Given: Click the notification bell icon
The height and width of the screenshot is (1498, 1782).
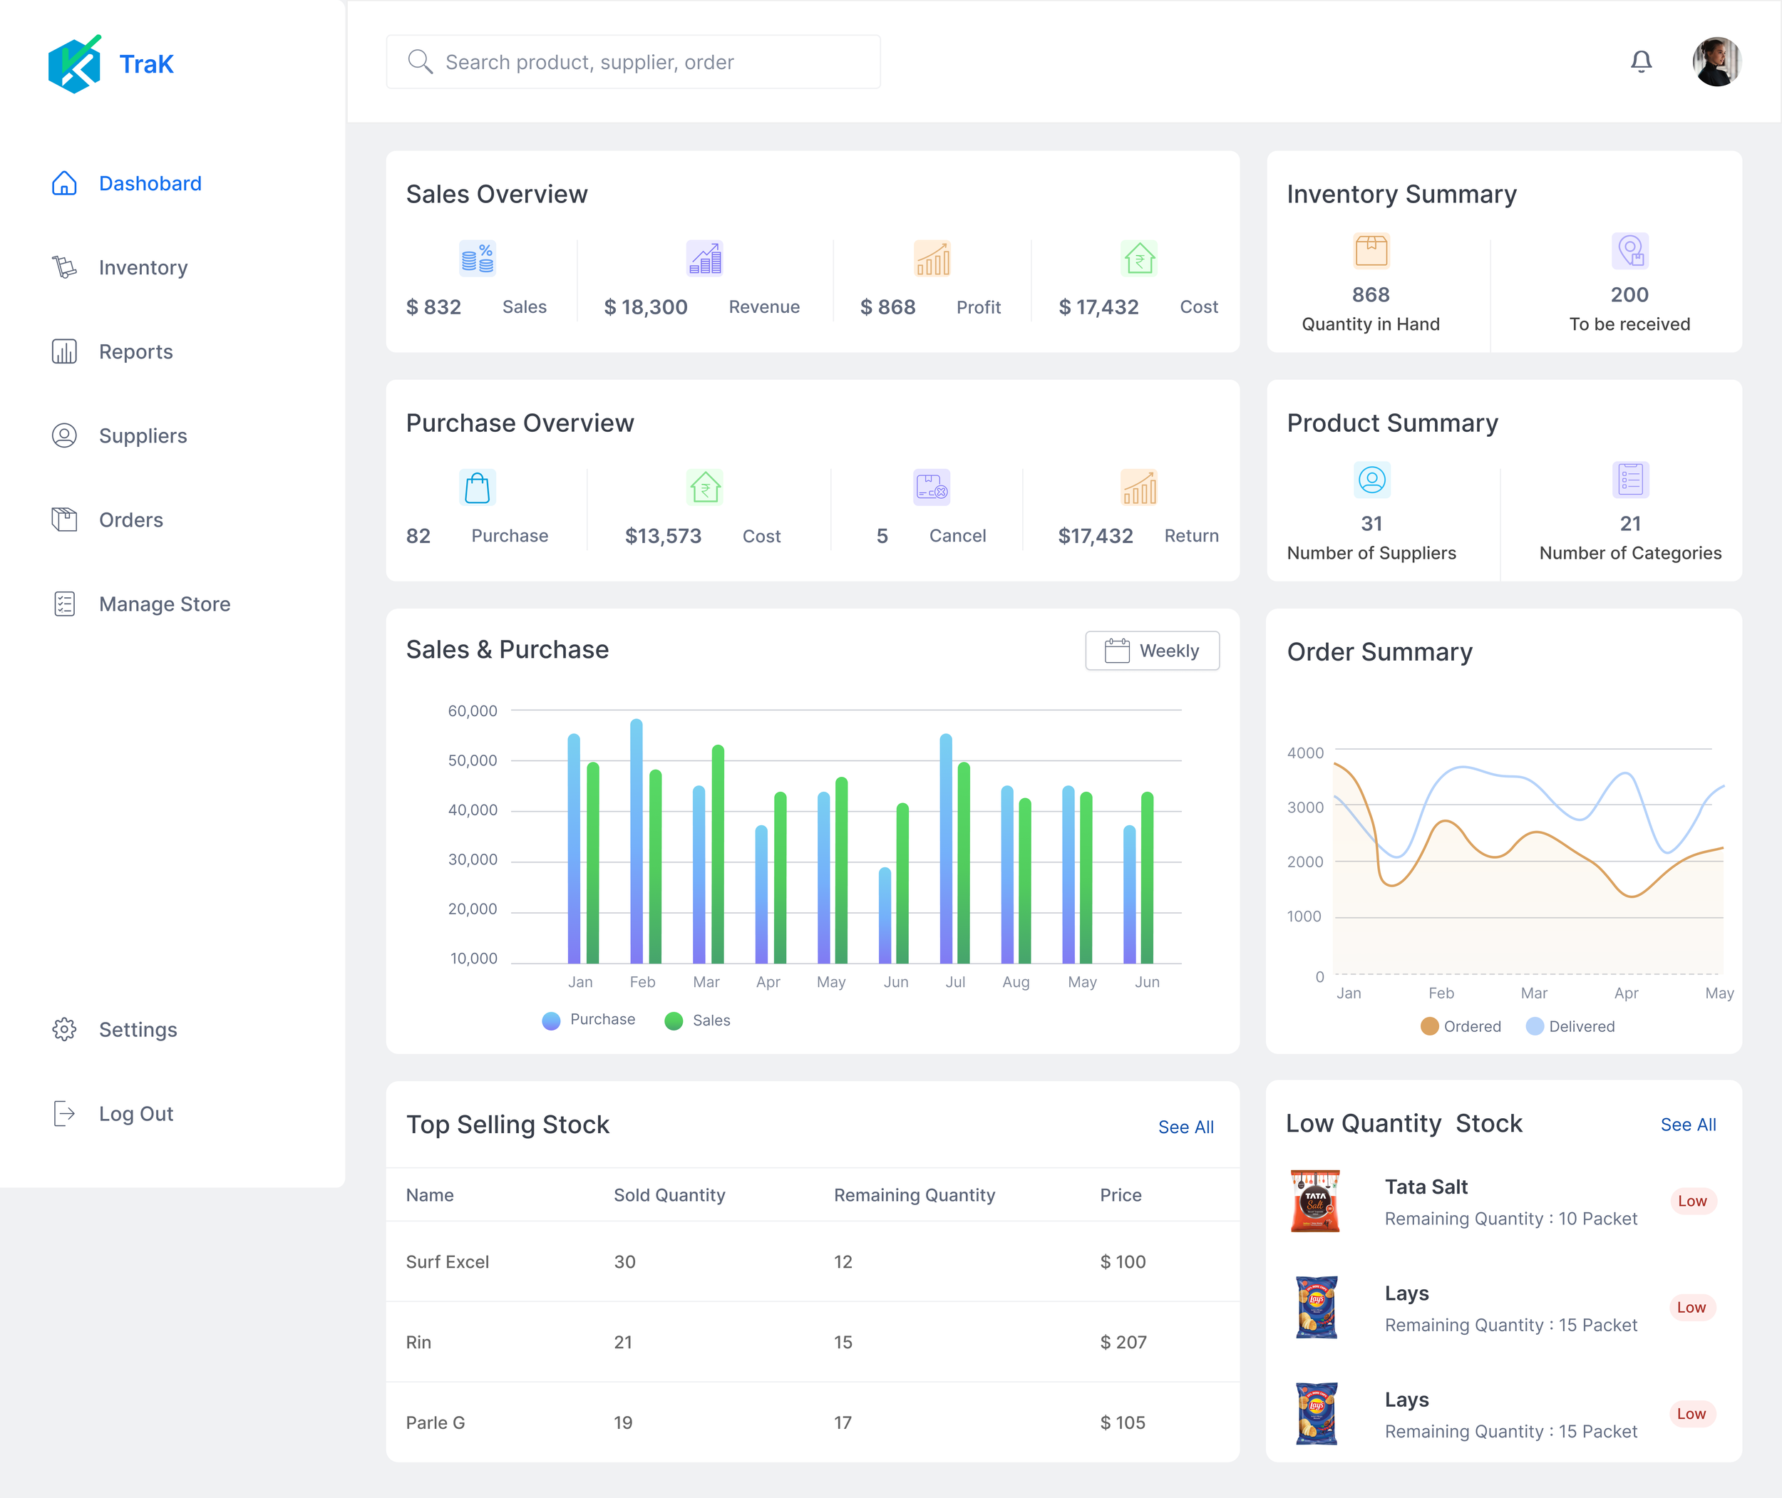Looking at the screenshot, I should 1641,62.
